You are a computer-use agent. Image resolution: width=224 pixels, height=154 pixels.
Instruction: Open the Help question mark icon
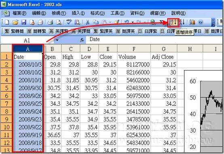201,22
